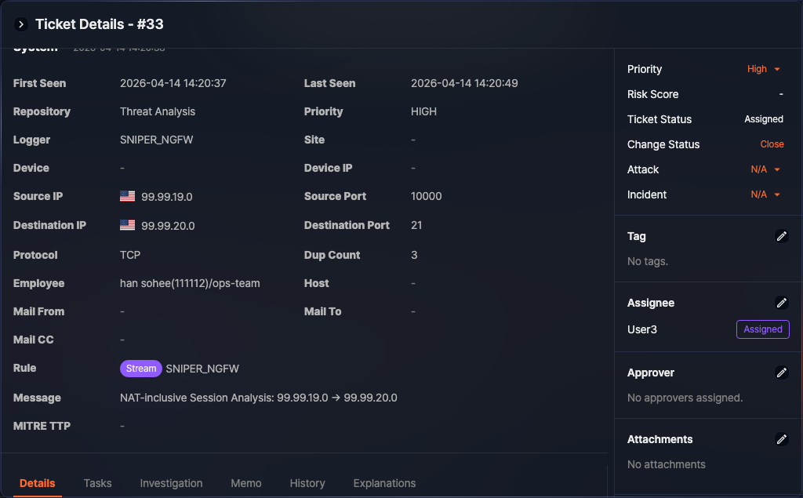
Task: Click the Source IP US flag icon
Action: point(128,196)
